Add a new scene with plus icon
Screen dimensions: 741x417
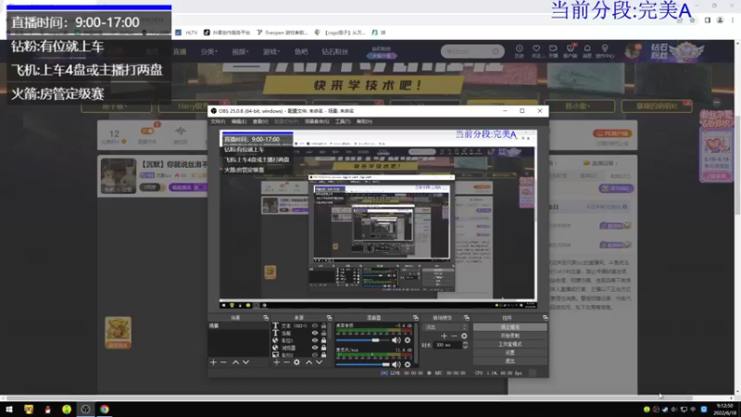(213, 362)
